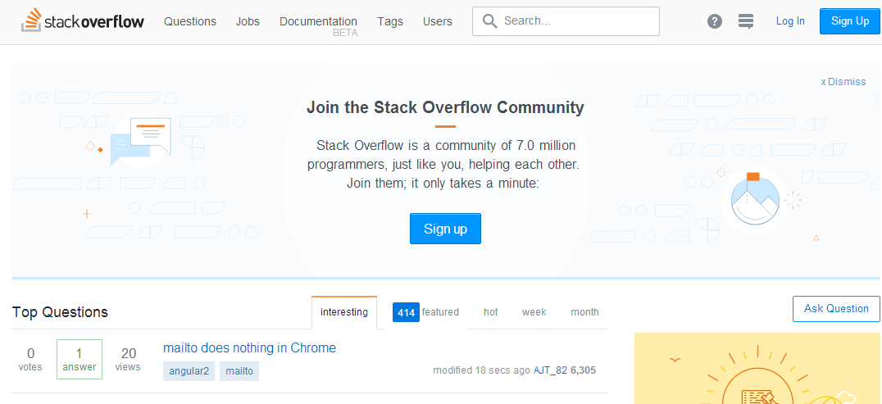Click the Log In link

coord(790,21)
